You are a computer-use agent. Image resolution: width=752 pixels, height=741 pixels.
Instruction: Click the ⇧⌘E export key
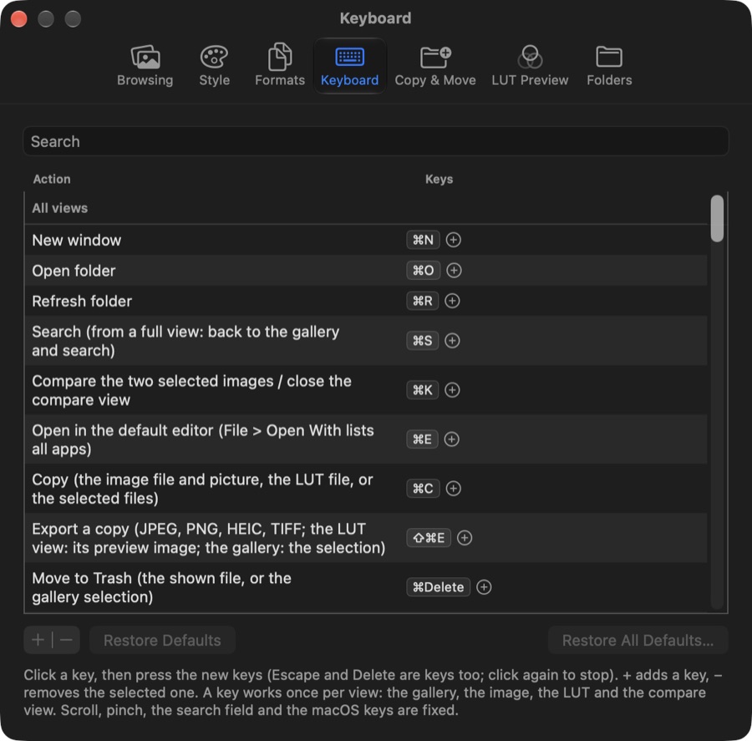(429, 538)
